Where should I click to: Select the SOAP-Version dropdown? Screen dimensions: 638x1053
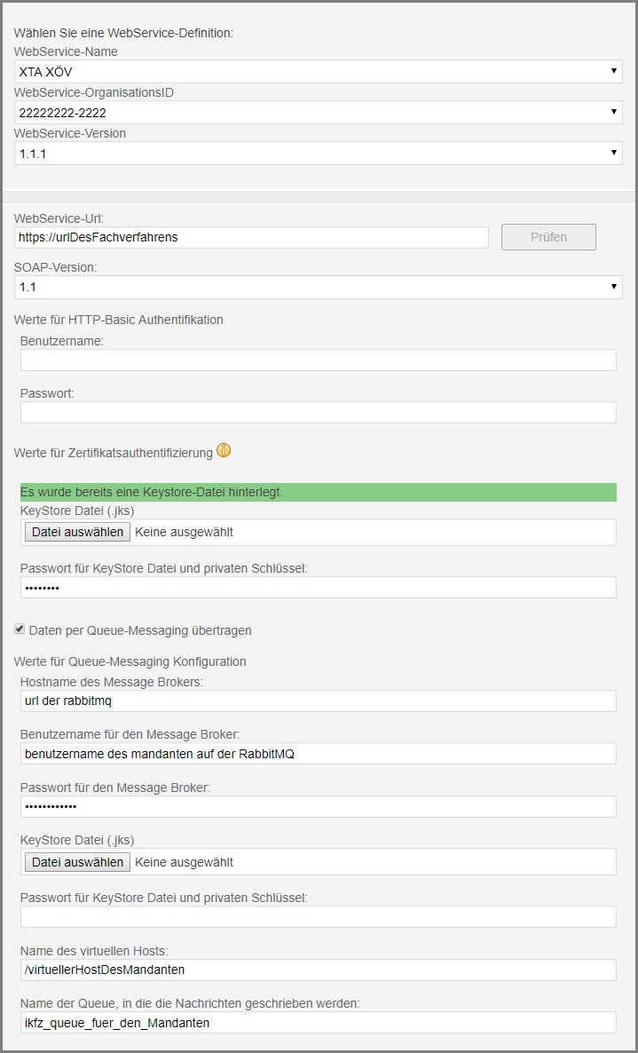click(x=318, y=287)
